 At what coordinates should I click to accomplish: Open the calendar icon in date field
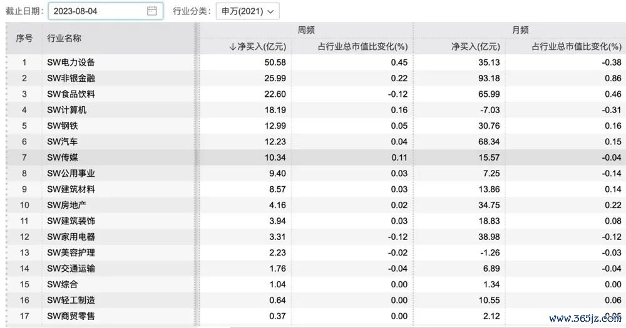coord(151,11)
